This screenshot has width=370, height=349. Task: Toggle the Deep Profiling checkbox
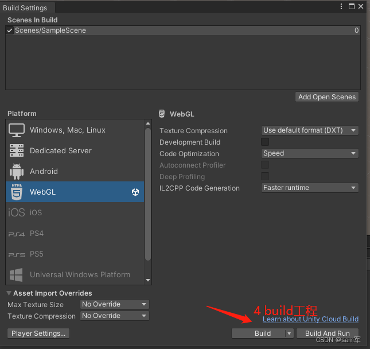[x=265, y=176]
